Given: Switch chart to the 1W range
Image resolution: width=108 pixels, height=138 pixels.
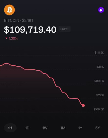Looking at the screenshot, I should [x=45, y=128].
